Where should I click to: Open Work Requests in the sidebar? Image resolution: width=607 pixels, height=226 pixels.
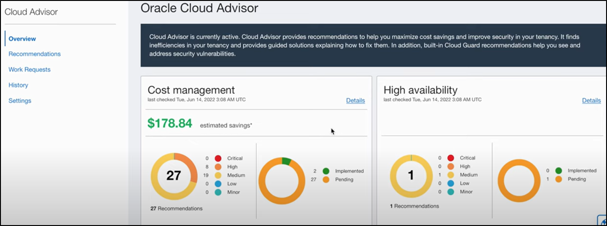point(29,69)
